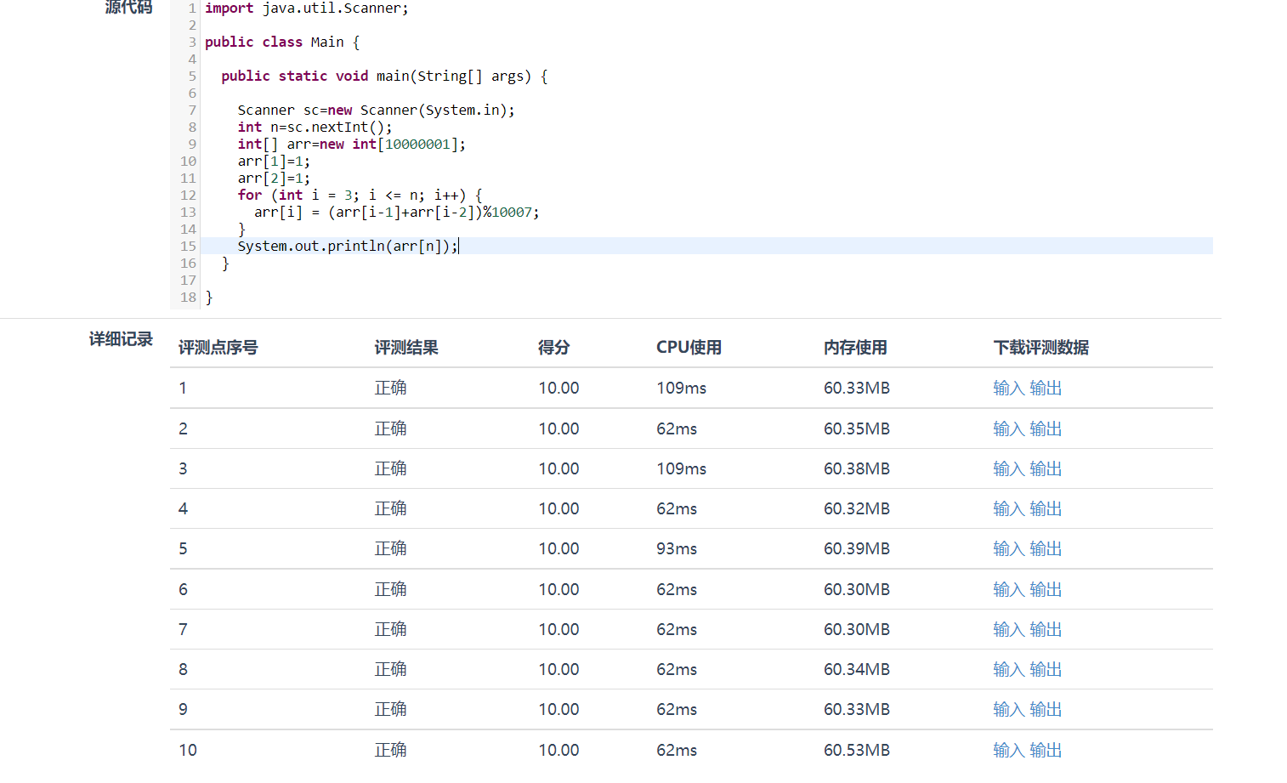1287x783 pixels.
Task: Click 输出 link in row 5
Action: click(1046, 549)
